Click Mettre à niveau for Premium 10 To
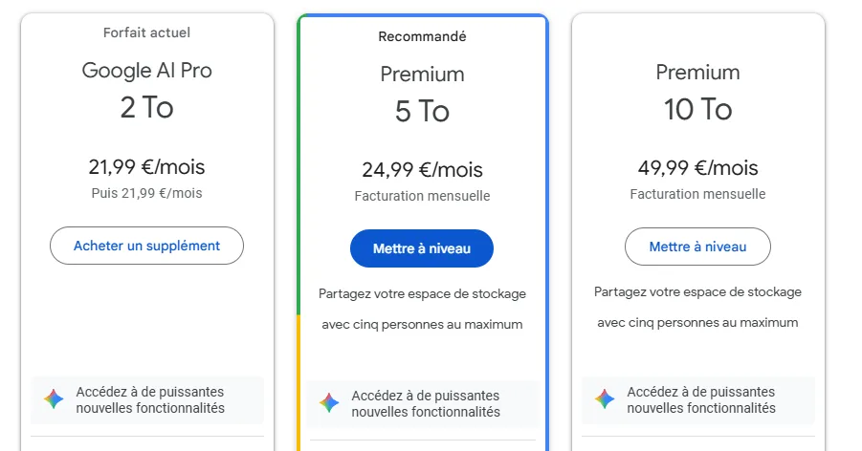 (x=697, y=247)
